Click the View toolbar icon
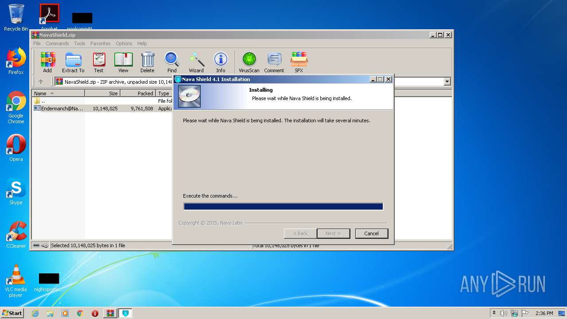Image resolution: width=567 pixels, height=319 pixels. click(123, 62)
